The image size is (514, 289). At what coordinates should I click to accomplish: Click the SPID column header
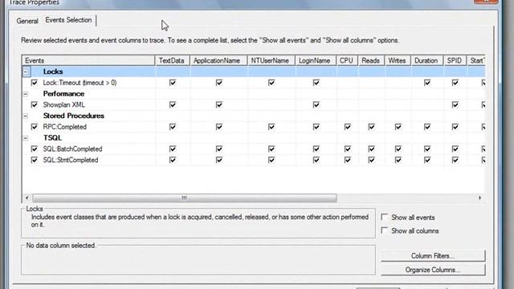pyautogui.click(x=455, y=61)
